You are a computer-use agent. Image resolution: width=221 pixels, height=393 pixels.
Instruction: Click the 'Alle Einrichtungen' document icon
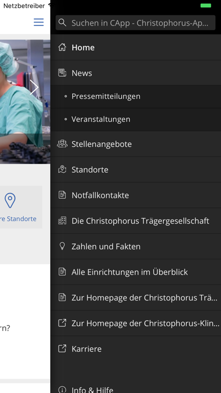coord(62,272)
